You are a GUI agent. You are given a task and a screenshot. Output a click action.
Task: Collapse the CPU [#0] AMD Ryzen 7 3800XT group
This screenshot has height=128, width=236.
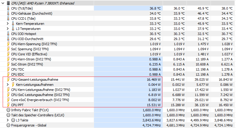[x=3, y=3]
